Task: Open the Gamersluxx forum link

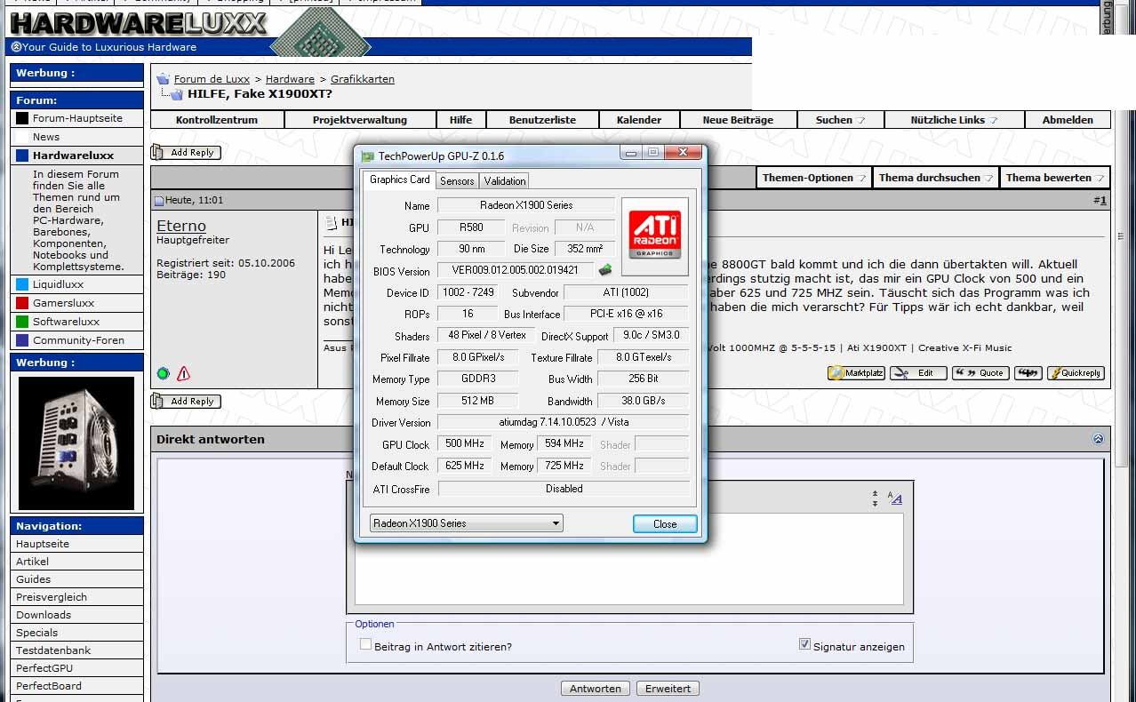Action: 63,303
